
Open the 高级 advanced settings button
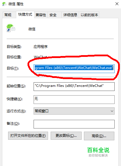pos(99,136)
